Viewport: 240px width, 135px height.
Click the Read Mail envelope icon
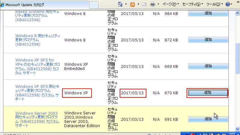(144, 4)
